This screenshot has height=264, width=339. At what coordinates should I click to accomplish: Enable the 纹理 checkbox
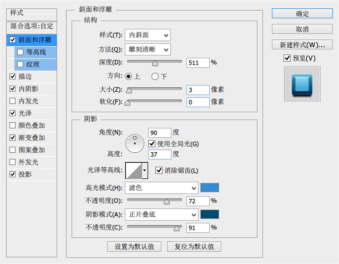pyautogui.click(x=21, y=64)
